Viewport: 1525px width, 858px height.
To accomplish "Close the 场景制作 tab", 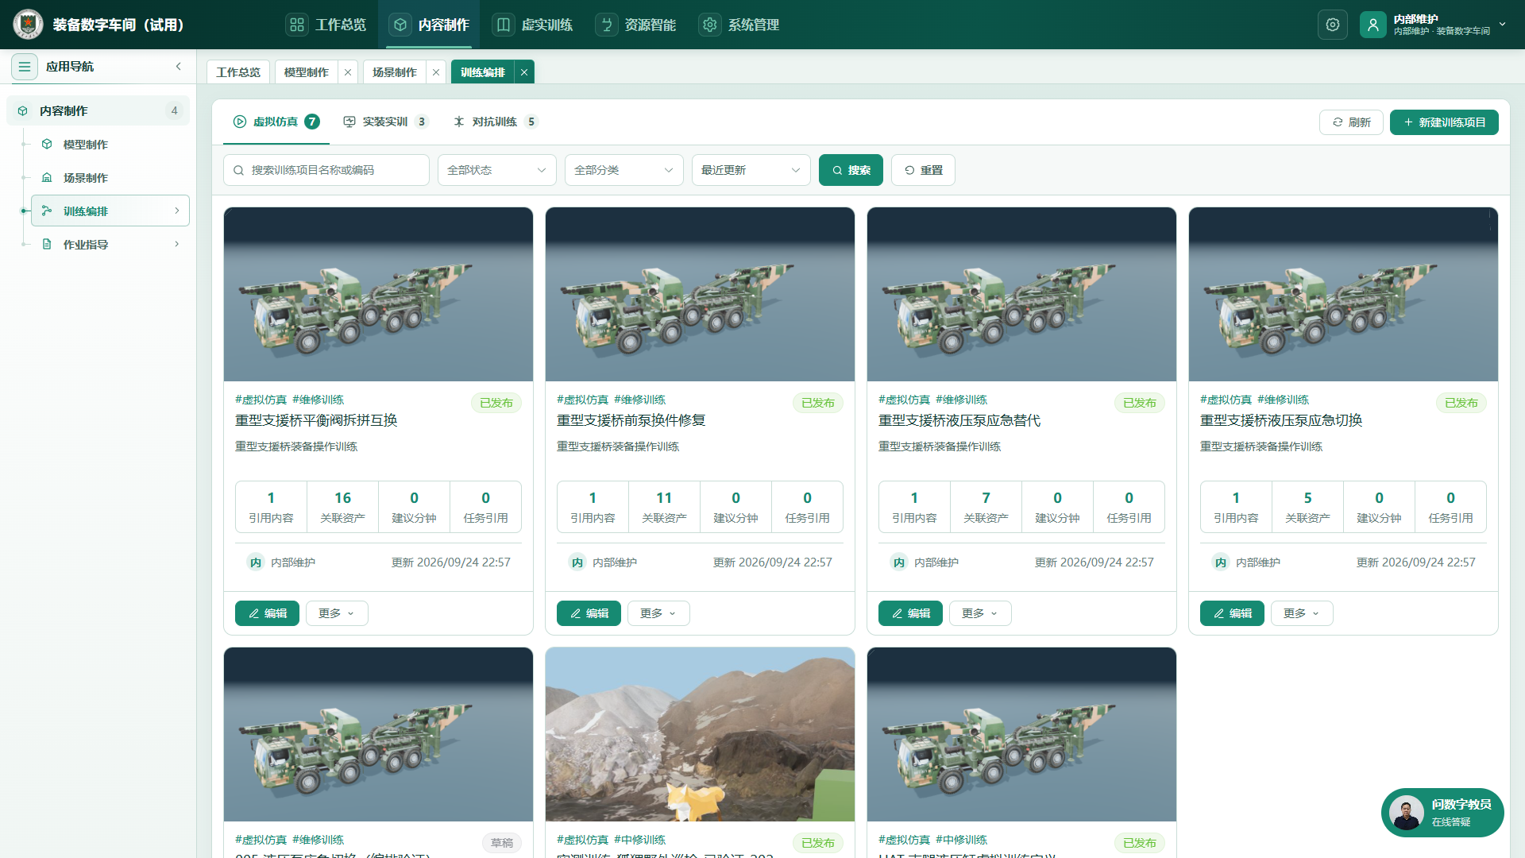I will coord(435,72).
